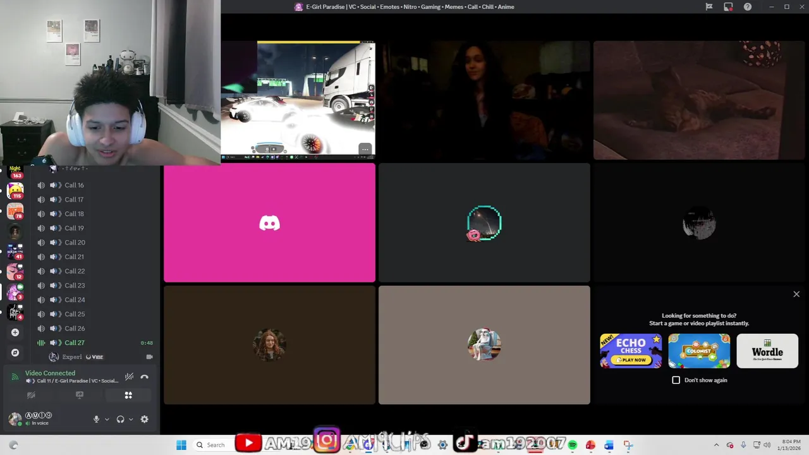This screenshot has width=809, height=455.
Task: Join the Call 20 voice channel
Action: (95, 243)
